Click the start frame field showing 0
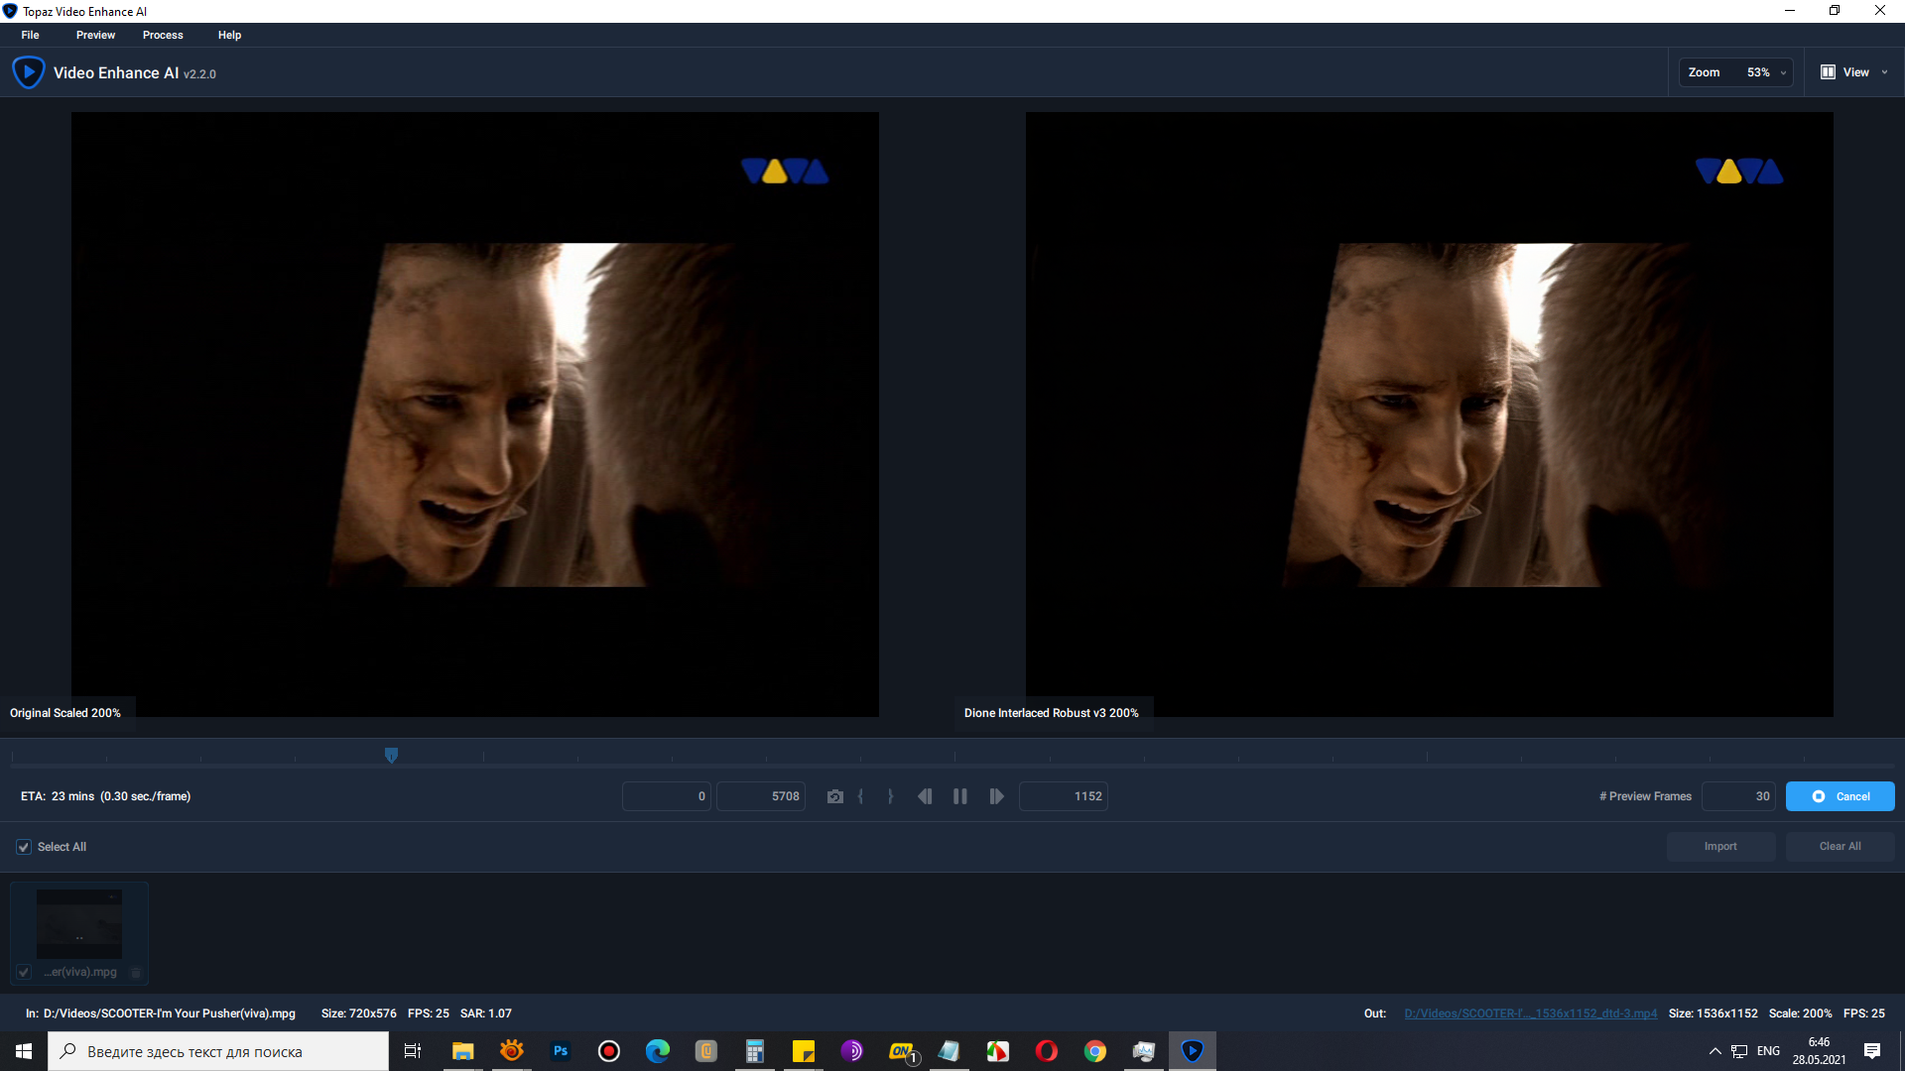 point(667,796)
